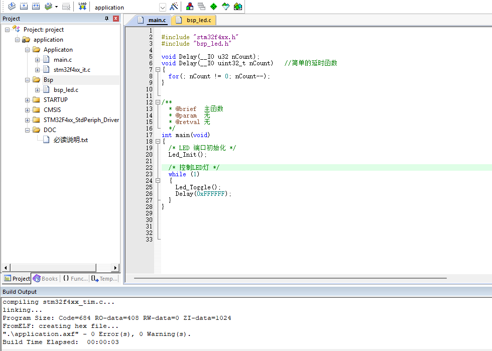Click the Build Output panel title
The width and height of the screenshot is (492, 351).
[20, 292]
